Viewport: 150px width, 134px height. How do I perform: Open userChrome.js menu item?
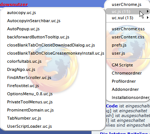tap(127, 4)
